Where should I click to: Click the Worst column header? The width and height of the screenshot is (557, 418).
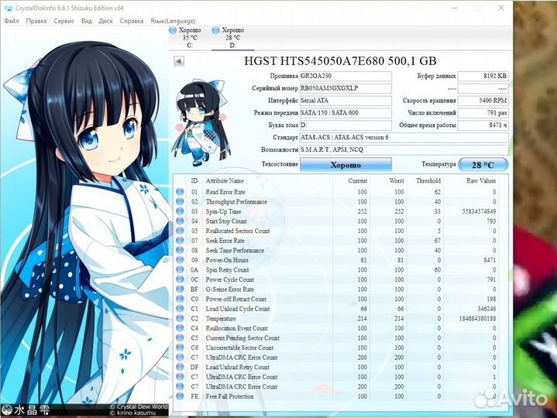397,181
